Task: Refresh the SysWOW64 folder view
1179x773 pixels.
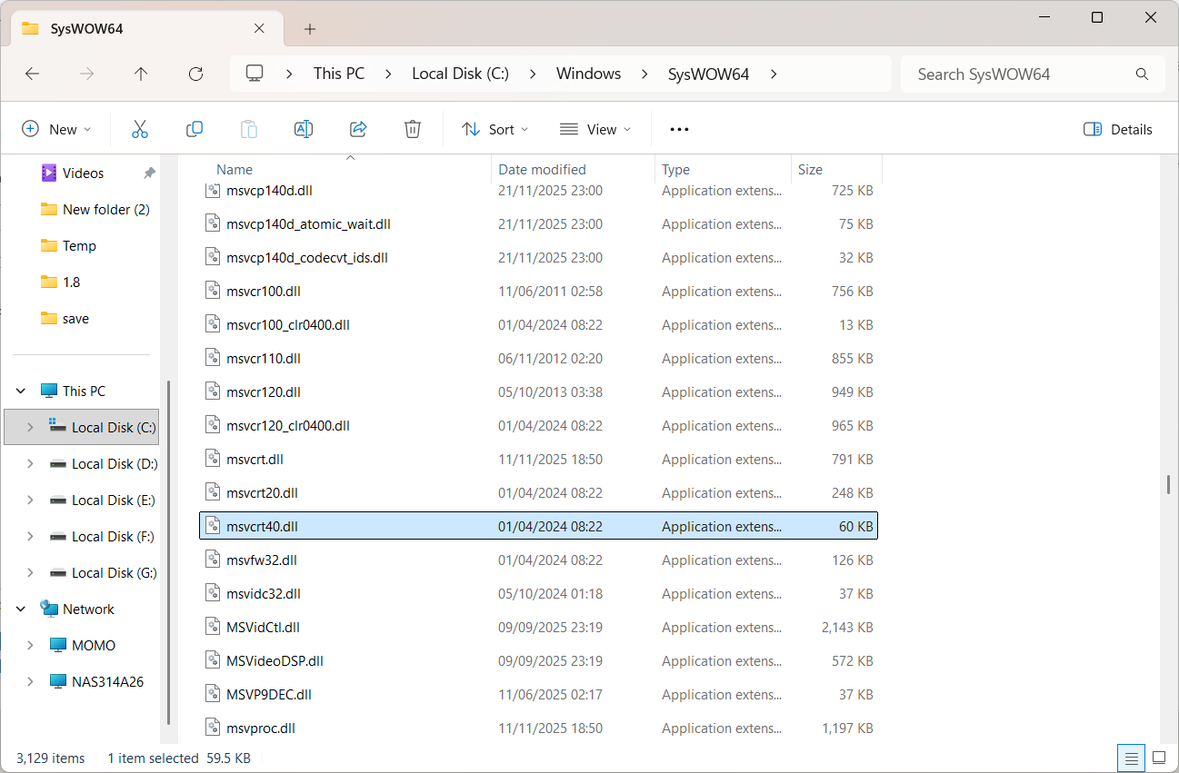Action: [x=195, y=74]
